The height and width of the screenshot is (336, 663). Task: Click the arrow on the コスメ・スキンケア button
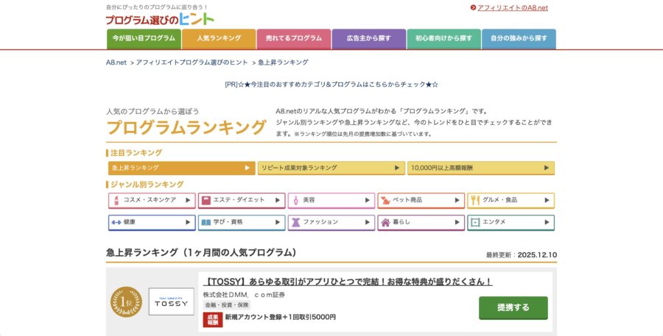coord(188,201)
